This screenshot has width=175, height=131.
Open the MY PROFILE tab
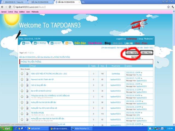tap(40, 43)
